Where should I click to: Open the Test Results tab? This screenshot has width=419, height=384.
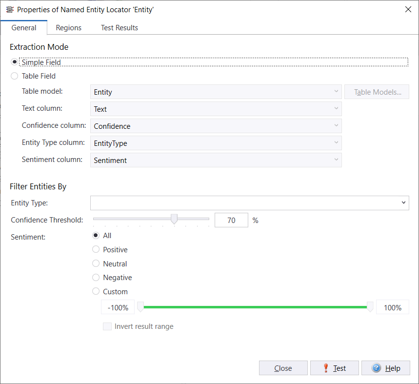pyautogui.click(x=120, y=28)
